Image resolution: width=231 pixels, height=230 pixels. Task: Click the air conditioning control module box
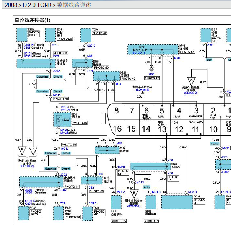[x=151, y=202]
